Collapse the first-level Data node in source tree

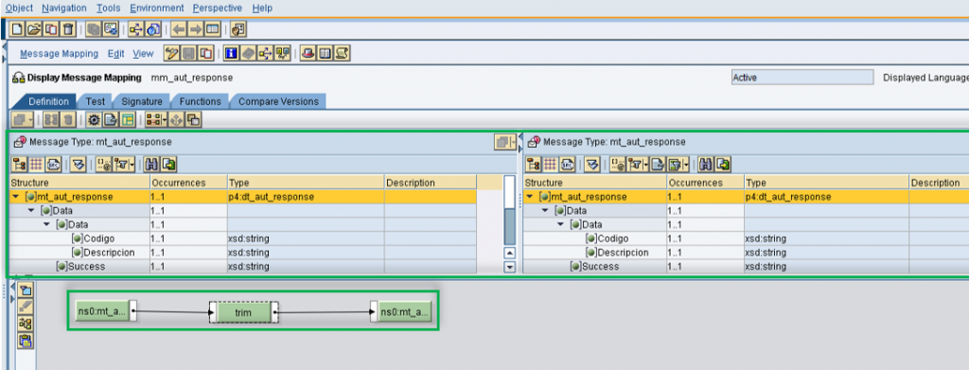pos(31,211)
